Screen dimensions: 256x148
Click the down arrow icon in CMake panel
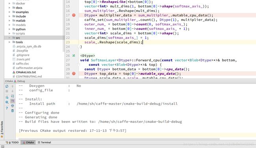13,91
